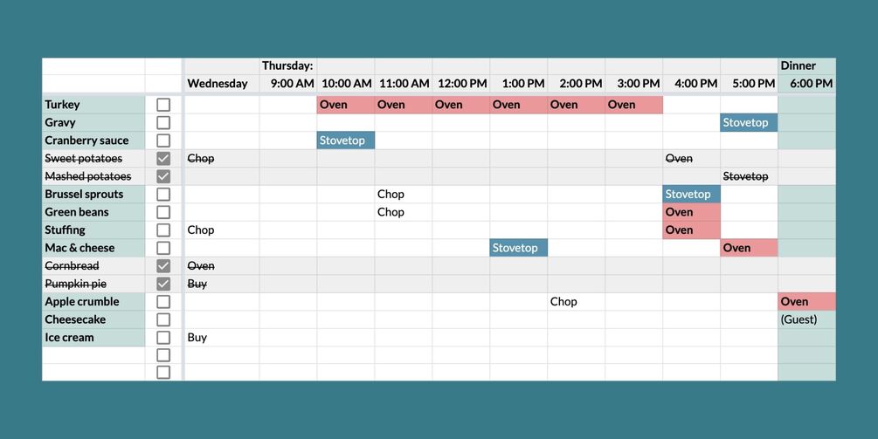Select the Ice cream Buy cell
This screenshot has width=878, height=439.
pyautogui.click(x=222, y=337)
